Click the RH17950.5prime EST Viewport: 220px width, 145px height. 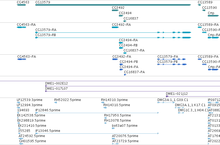pos(105,118)
